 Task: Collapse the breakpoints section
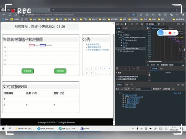click(x=117, y=73)
